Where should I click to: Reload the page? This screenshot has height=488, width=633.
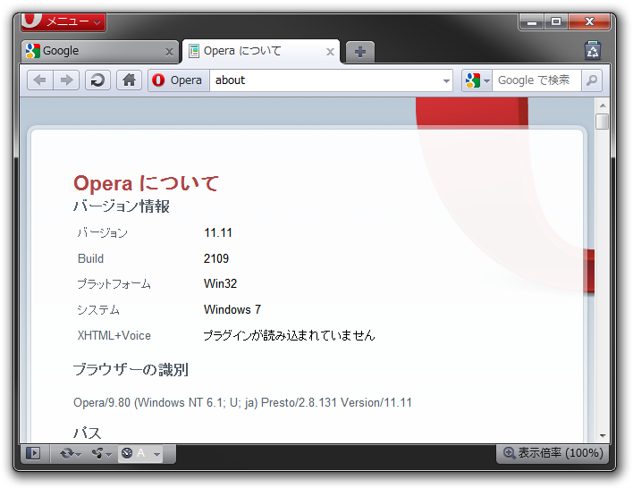(x=97, y=80)
